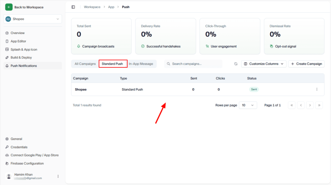Click the Campaign column header
This screenshot has height=185, width=331.
pos(80,78)
